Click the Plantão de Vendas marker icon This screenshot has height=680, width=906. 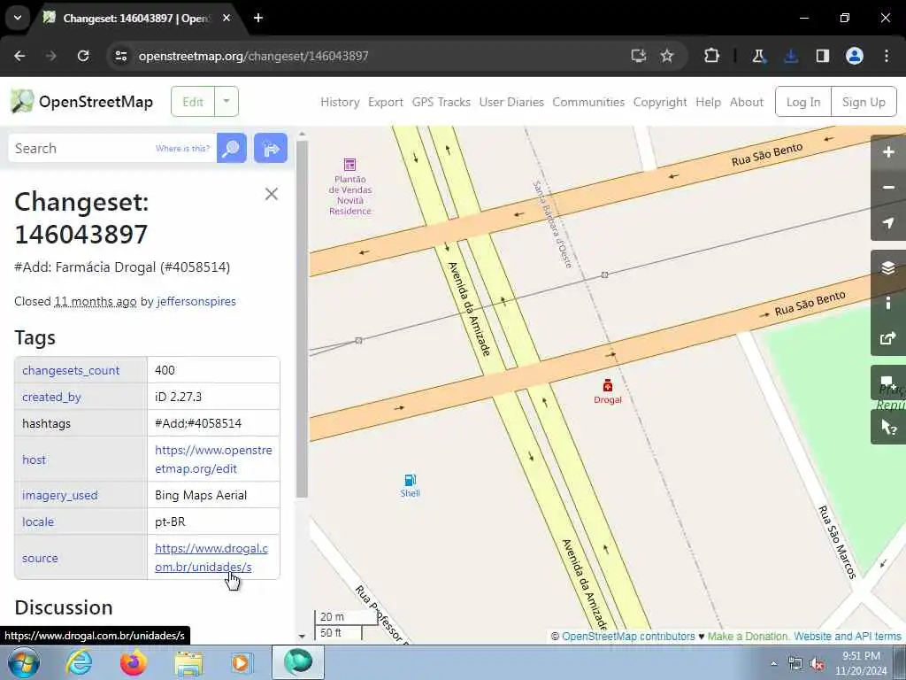pyautogui.click(x=349, y=164)
